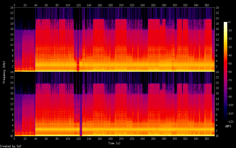
Task: Click the "DC" label at bottom left
Action: coord(11,136)
